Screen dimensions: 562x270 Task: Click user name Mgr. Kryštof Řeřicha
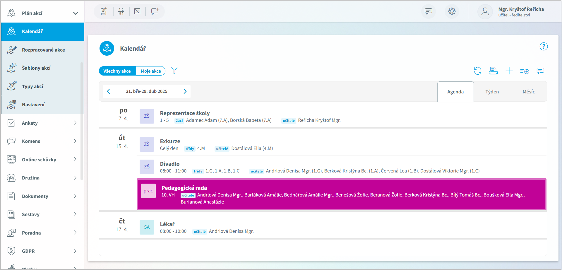coord(521,9)
